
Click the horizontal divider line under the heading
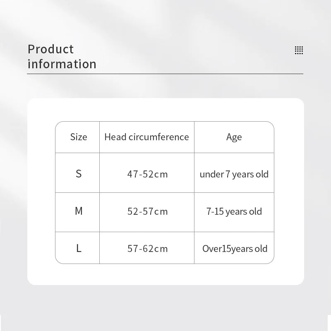click(165, 74)
